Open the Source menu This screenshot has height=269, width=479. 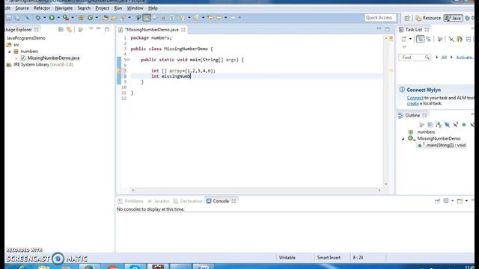pyautogui.click(x=22, y=8)
